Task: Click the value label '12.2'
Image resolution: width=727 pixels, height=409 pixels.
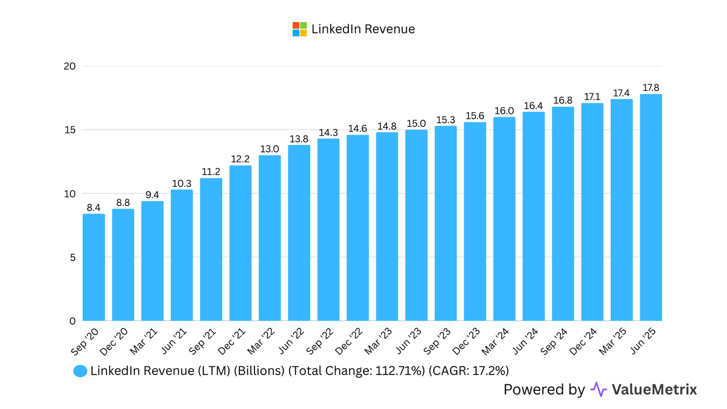Action: [x=241, y=159]
